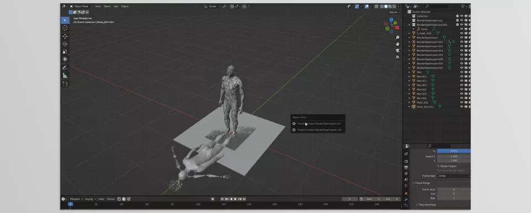
Task: Select the Measure tool
Action: pos(65,76)
